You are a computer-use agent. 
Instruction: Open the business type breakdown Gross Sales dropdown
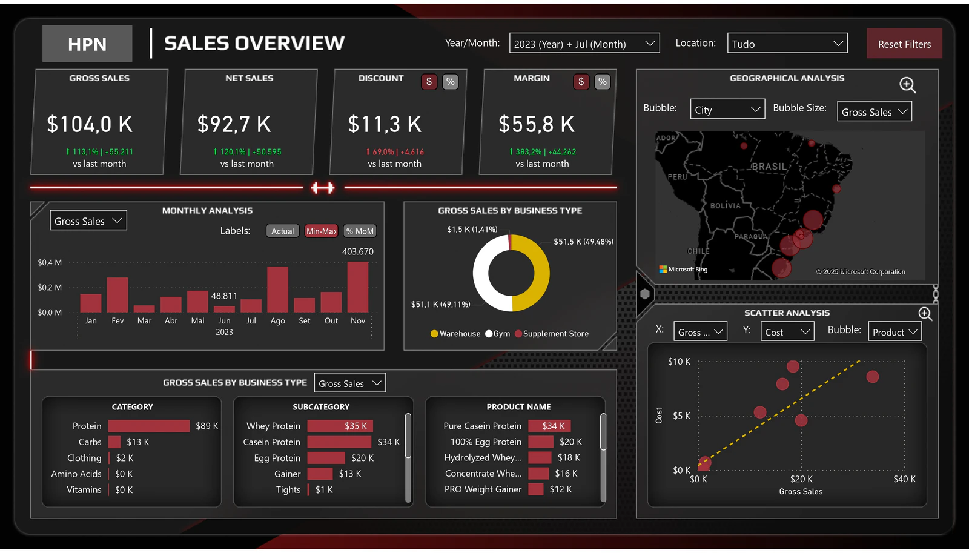click(x=350, y=383)
